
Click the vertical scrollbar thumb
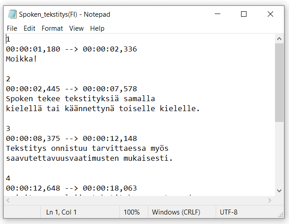coord(279,83)
